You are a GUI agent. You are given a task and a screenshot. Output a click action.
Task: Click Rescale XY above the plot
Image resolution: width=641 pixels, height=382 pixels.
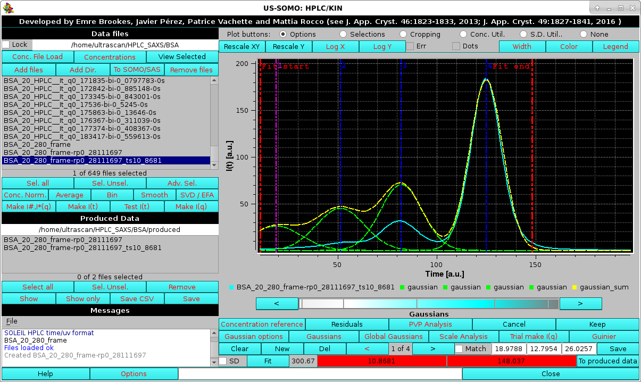coord(242,46)
